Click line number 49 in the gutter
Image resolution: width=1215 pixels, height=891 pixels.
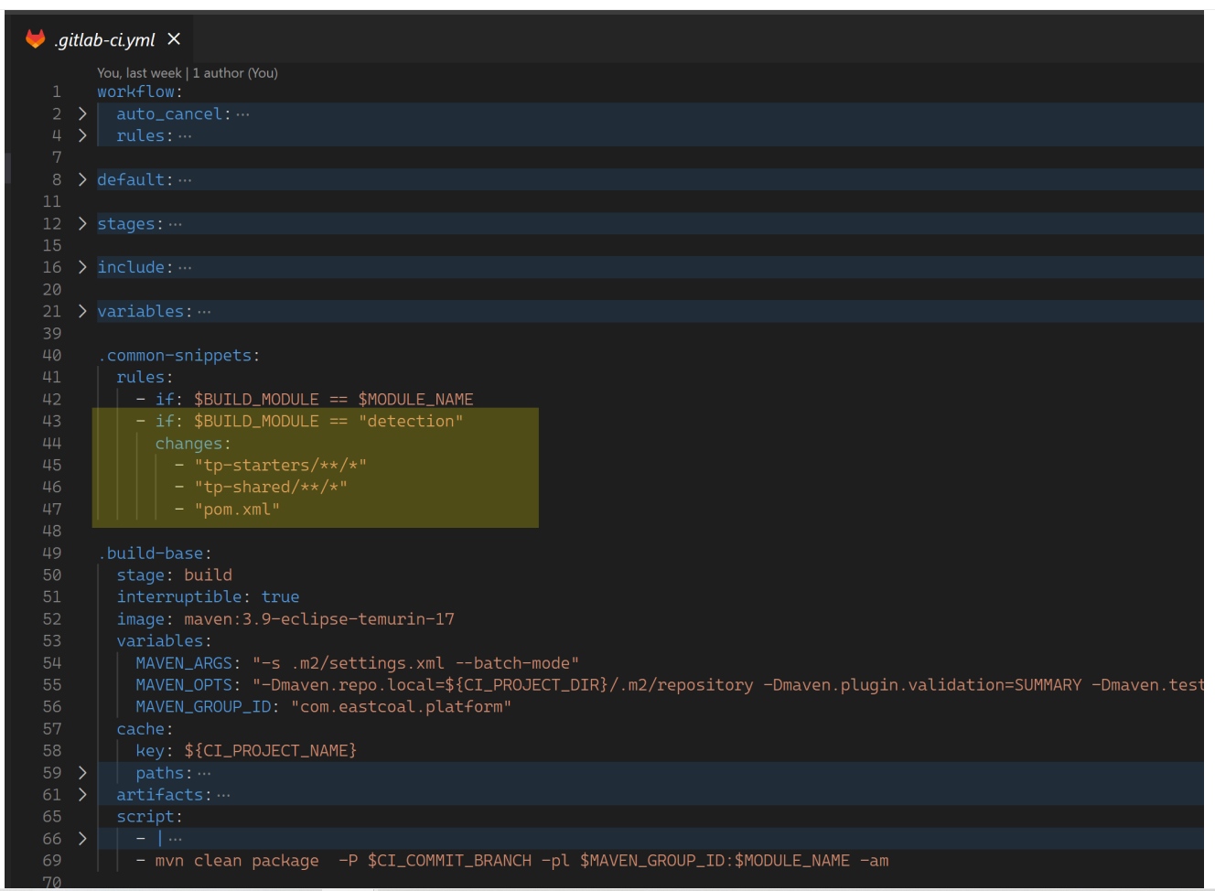coord(52,553)
